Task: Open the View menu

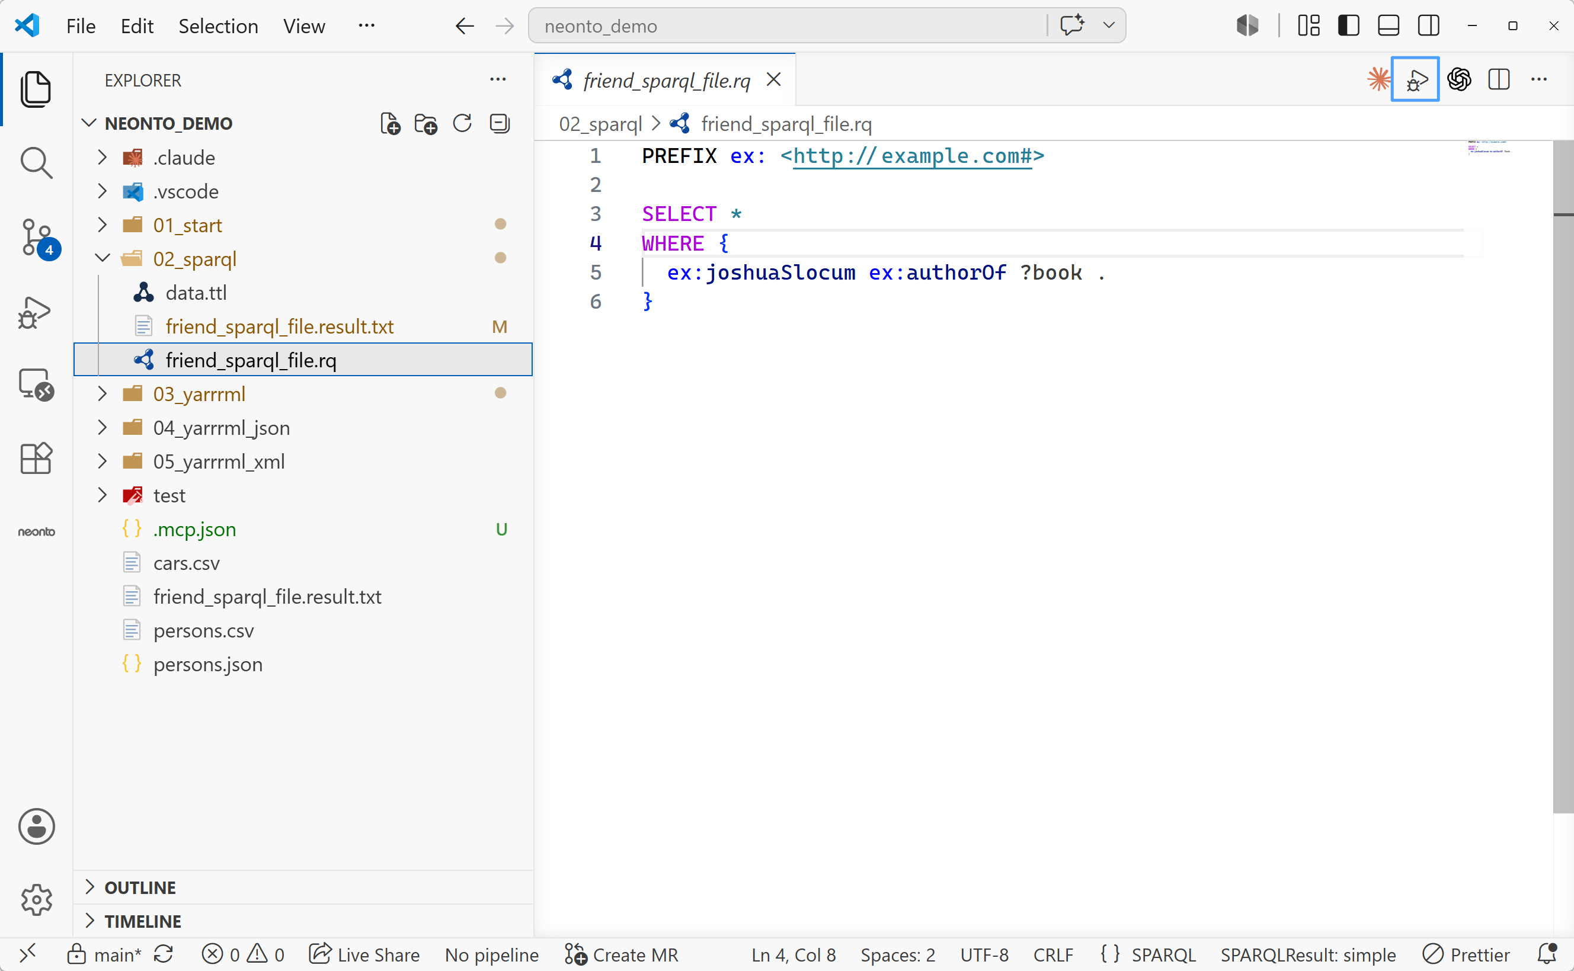Action: [x=305, y=26]
